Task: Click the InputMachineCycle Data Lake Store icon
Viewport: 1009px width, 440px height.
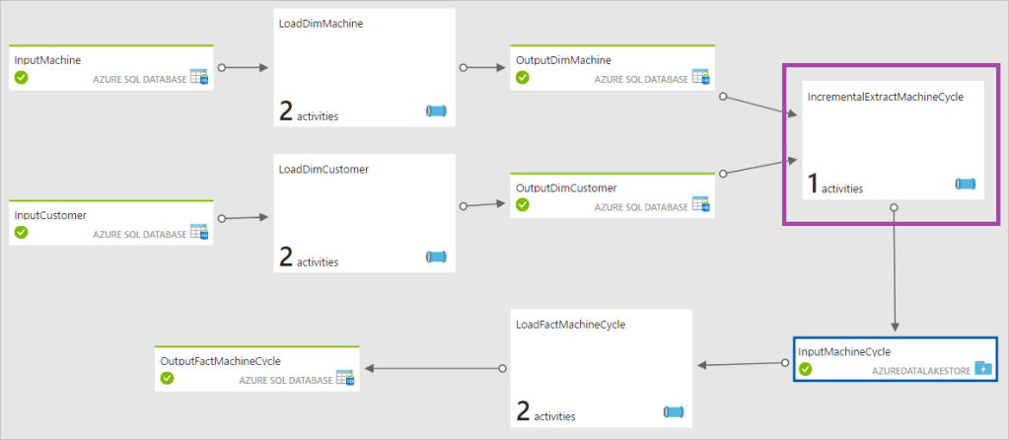Action: [982, 368]
